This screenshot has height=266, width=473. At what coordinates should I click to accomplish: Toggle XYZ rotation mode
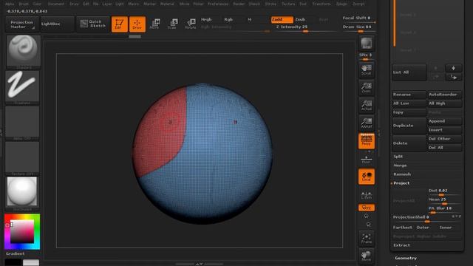367,208
